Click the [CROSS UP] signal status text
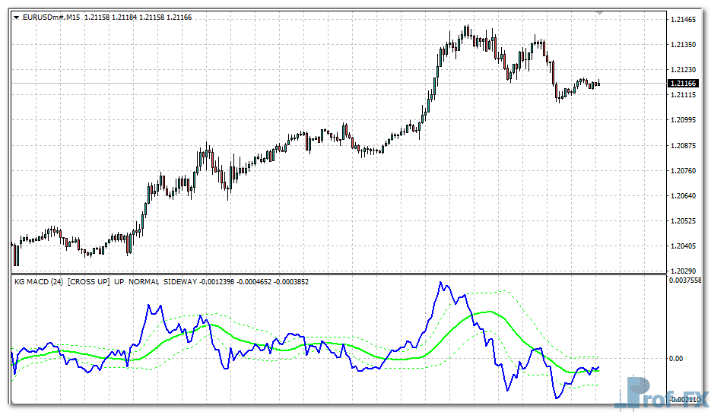 coord(88,282)
